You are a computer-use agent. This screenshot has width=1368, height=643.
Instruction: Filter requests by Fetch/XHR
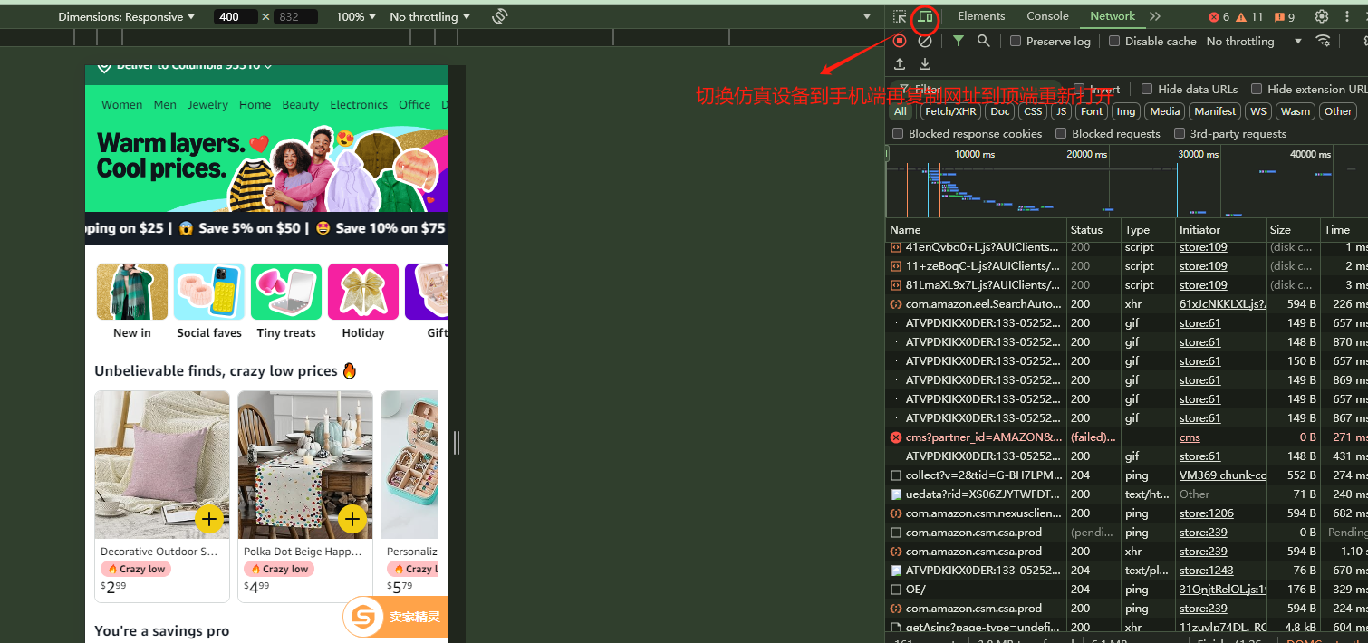pyautogui.click(x=950, y=111)
